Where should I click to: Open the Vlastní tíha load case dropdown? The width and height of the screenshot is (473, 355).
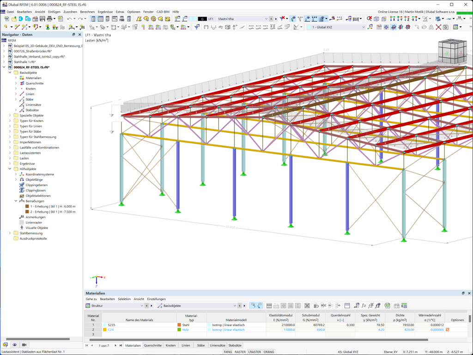tap(267, 19)
